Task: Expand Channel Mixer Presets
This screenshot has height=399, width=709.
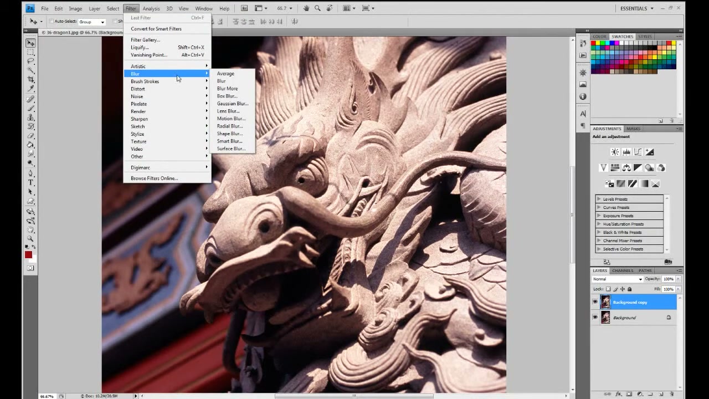Action: (599, 241)
